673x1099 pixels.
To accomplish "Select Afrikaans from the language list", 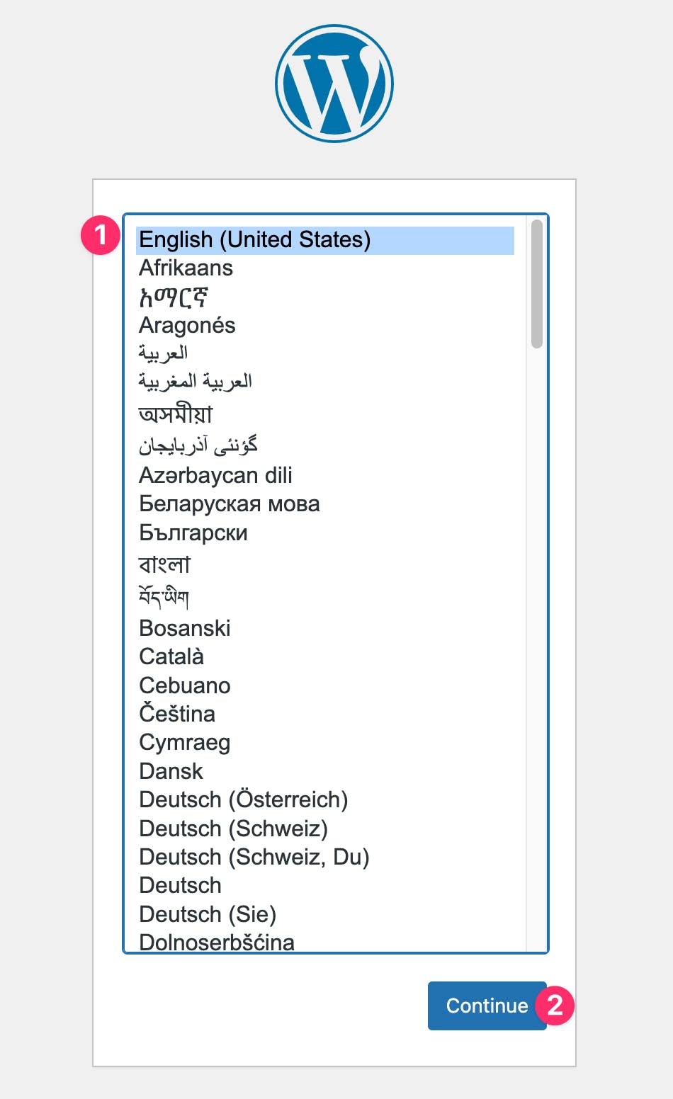I will pos(186,268).
